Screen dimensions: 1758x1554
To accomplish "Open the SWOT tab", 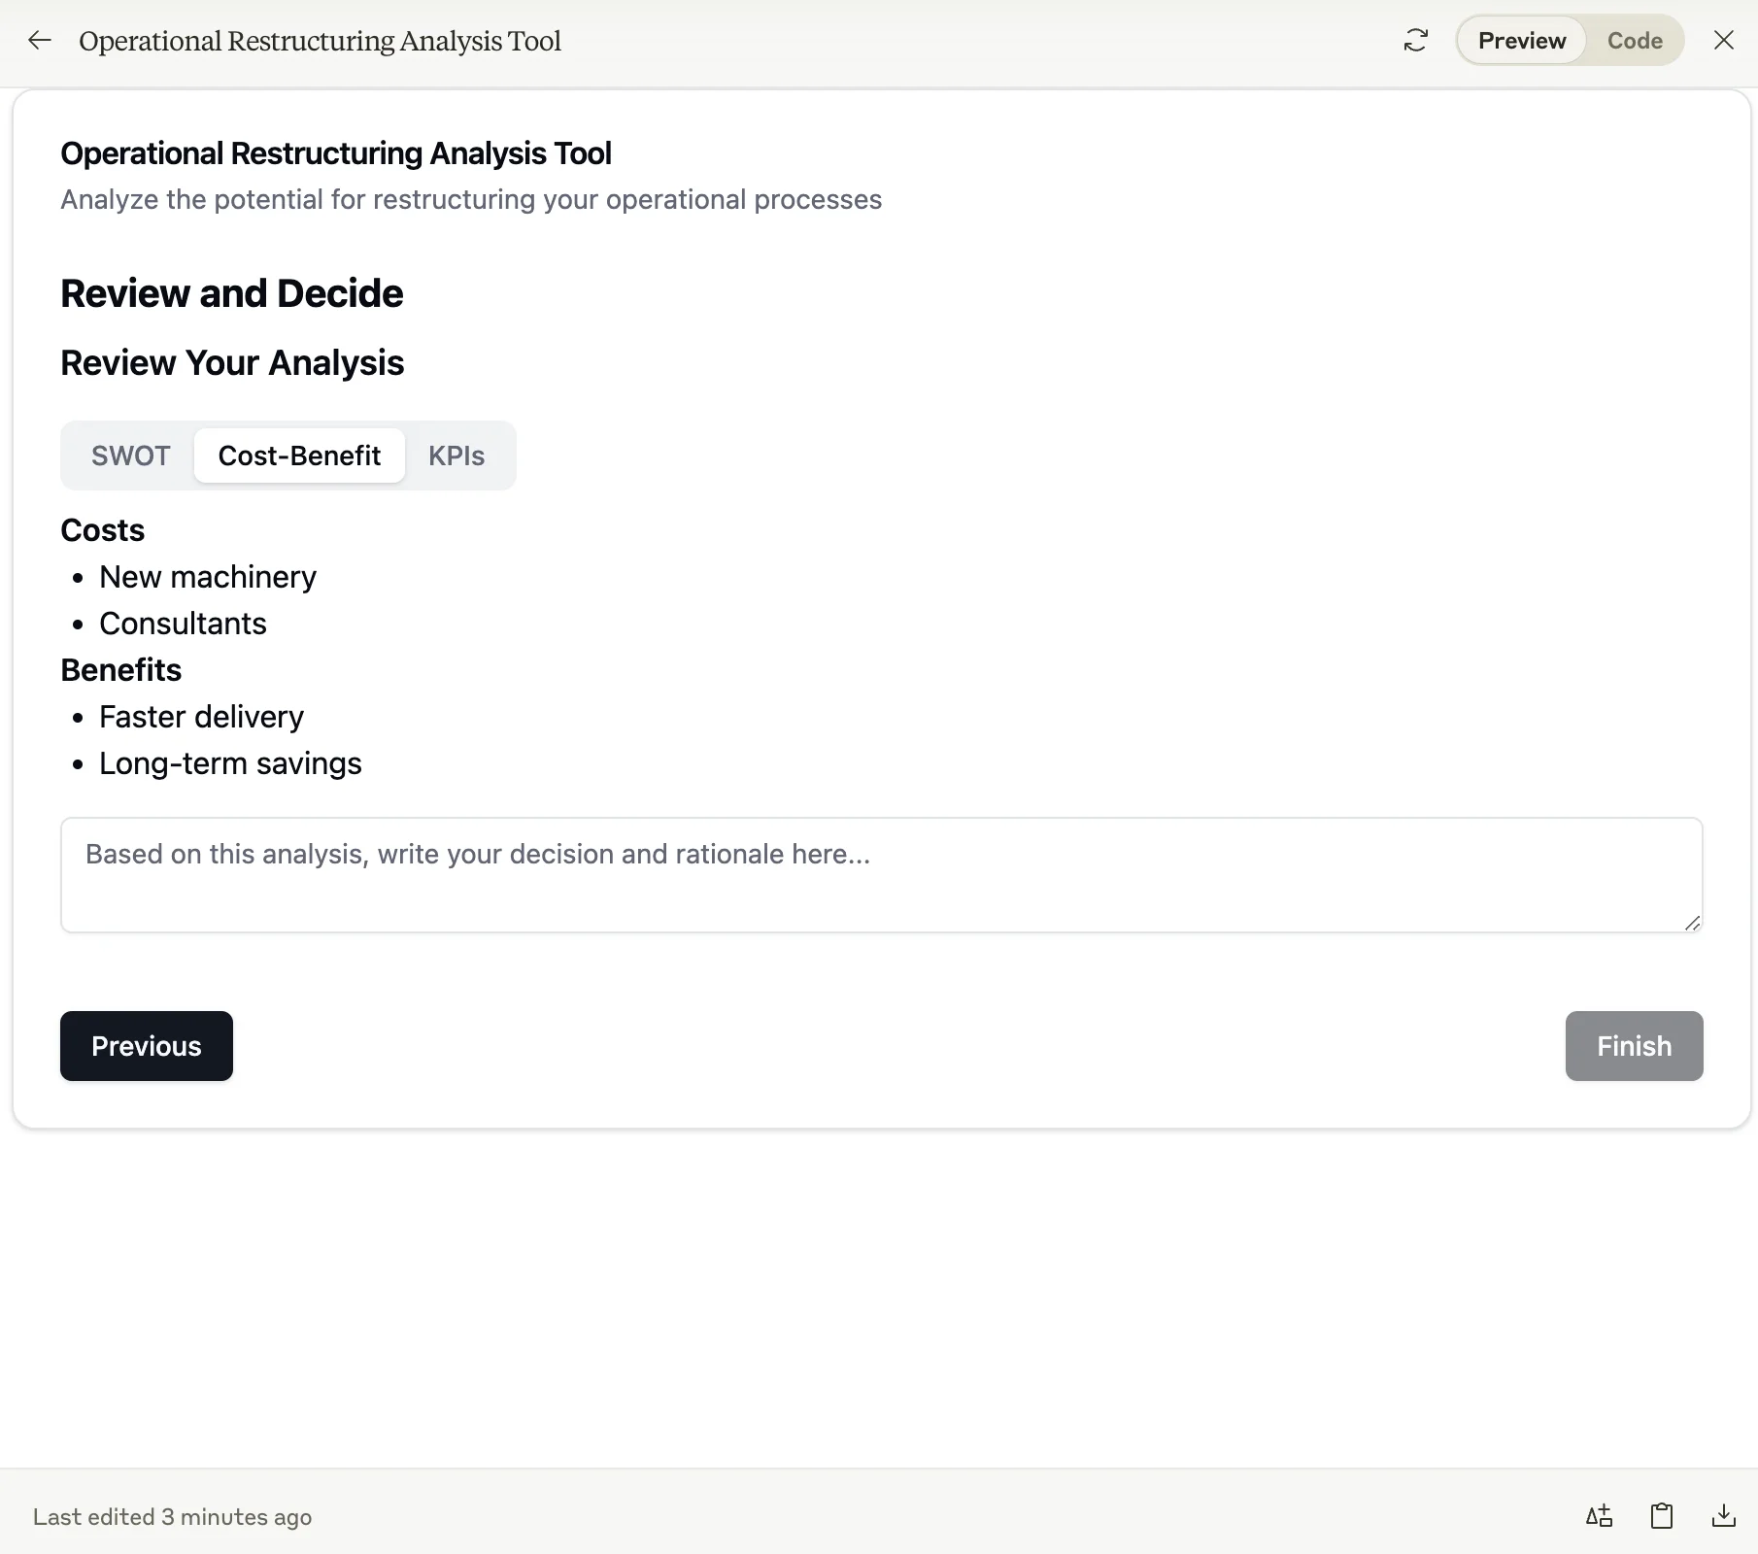I will click(131, 456).
